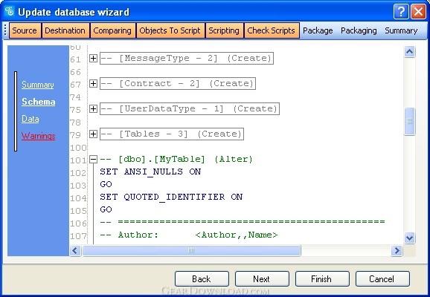Expand the MessageType - 2 code block
The height and width of the screenshot is (297, 430).
pyautogui.click(x=93, y=58)
